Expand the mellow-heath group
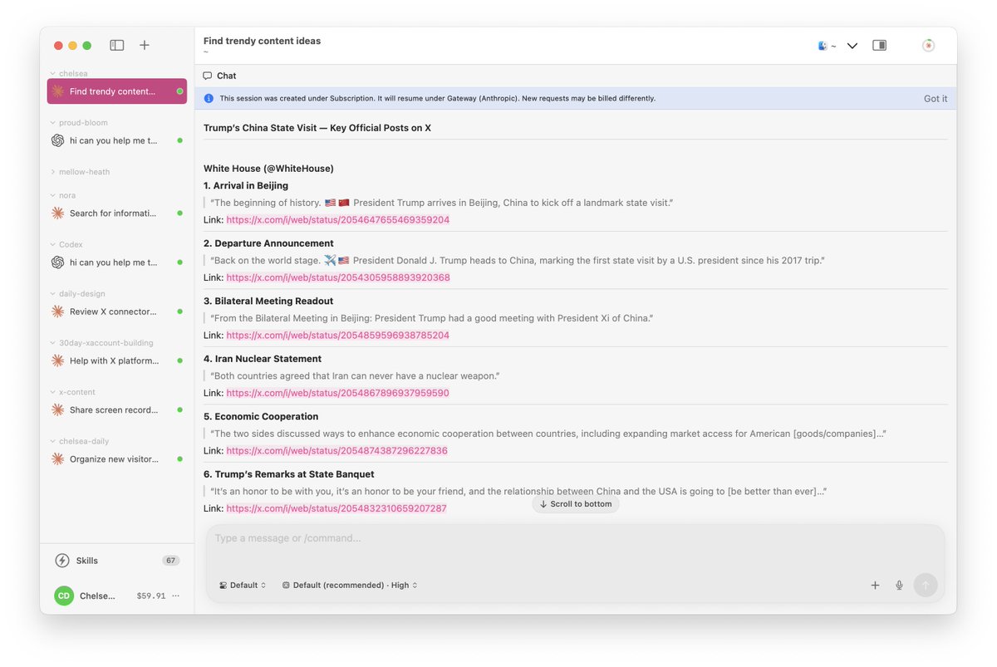The width and height of the screenshot is (997, 667). pyautogui.click(x=80, y=172)
